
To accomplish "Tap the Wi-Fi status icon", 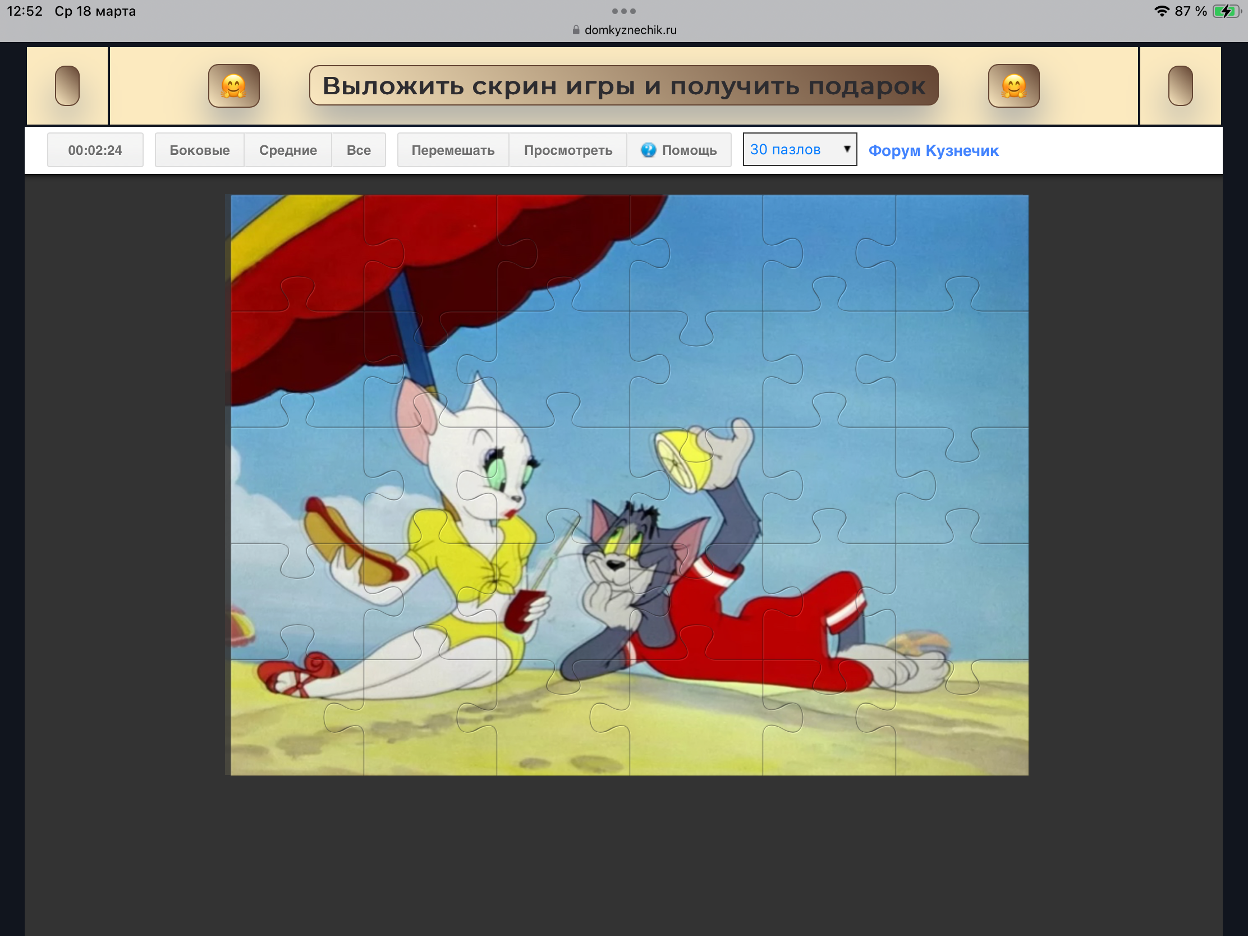I will coord(1162,11).
